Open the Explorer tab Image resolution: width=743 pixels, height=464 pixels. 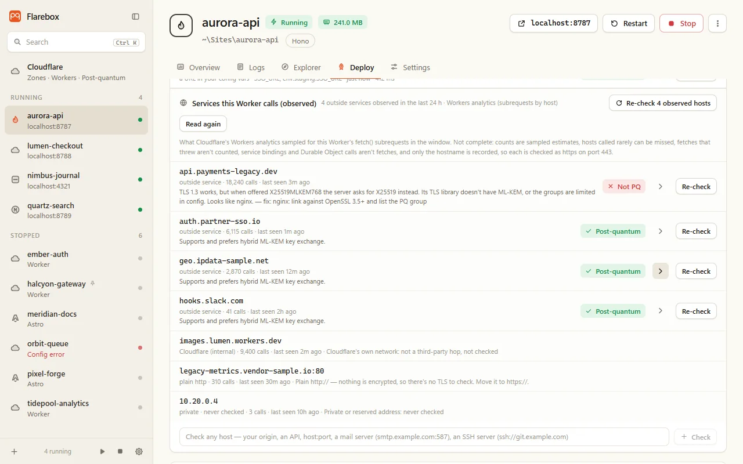click(x=301, y=67)
